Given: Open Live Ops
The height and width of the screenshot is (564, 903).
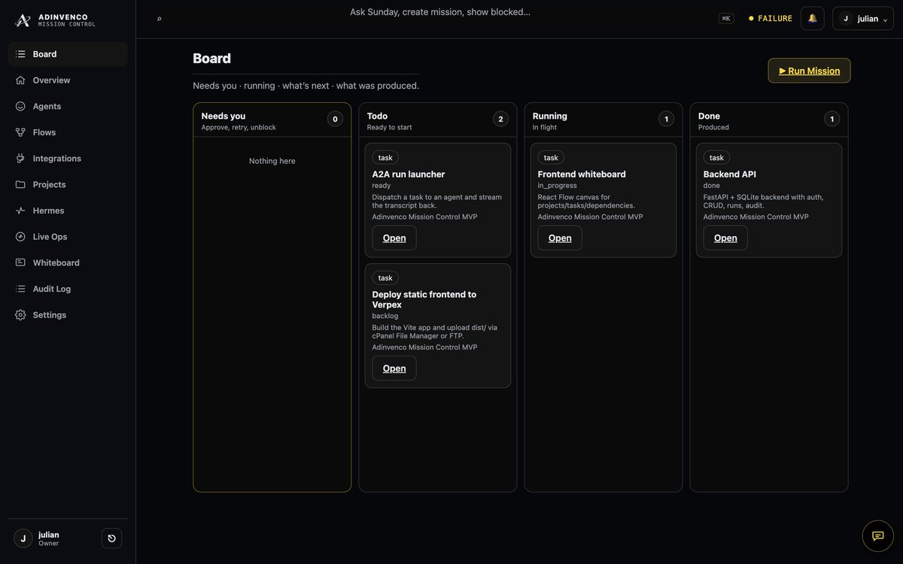Looking at the screenshot, I should (x=68, y=237).
